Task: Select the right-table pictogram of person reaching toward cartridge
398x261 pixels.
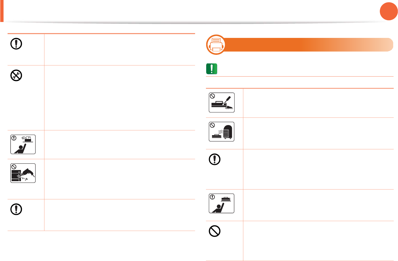Action: (x=222, y=203)
